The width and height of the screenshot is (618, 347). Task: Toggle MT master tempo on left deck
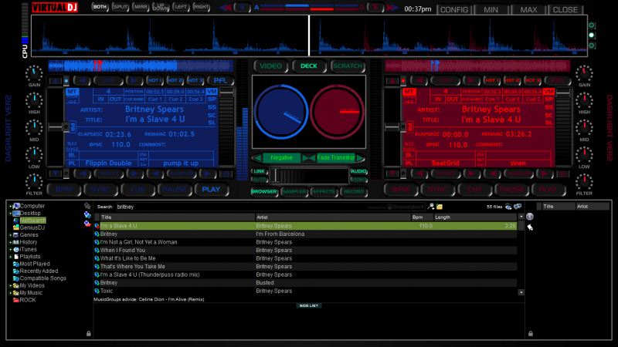pyautogui.click(x=72, y=91)
